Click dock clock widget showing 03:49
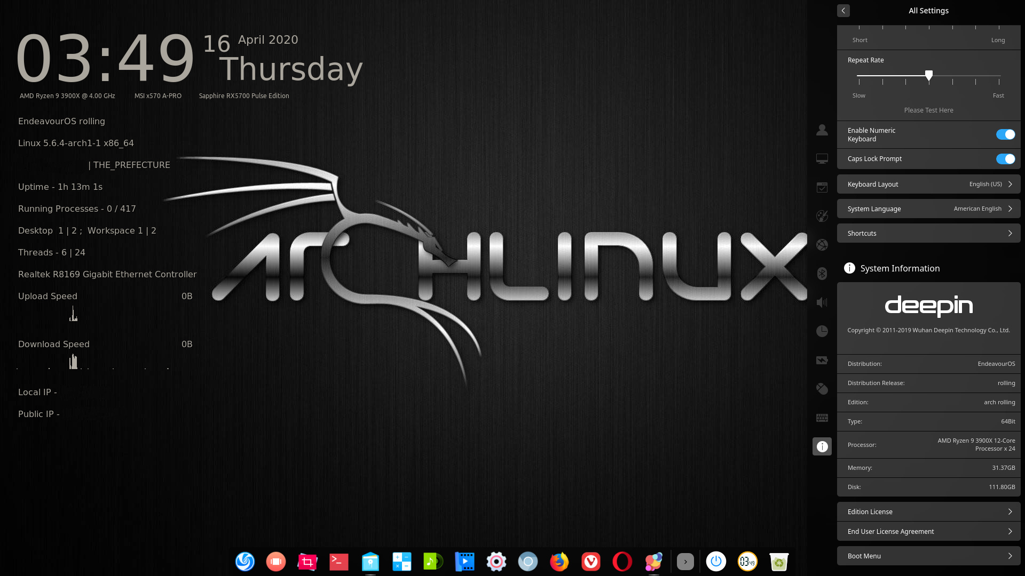The image size is (1025, 576). (747, 562)
